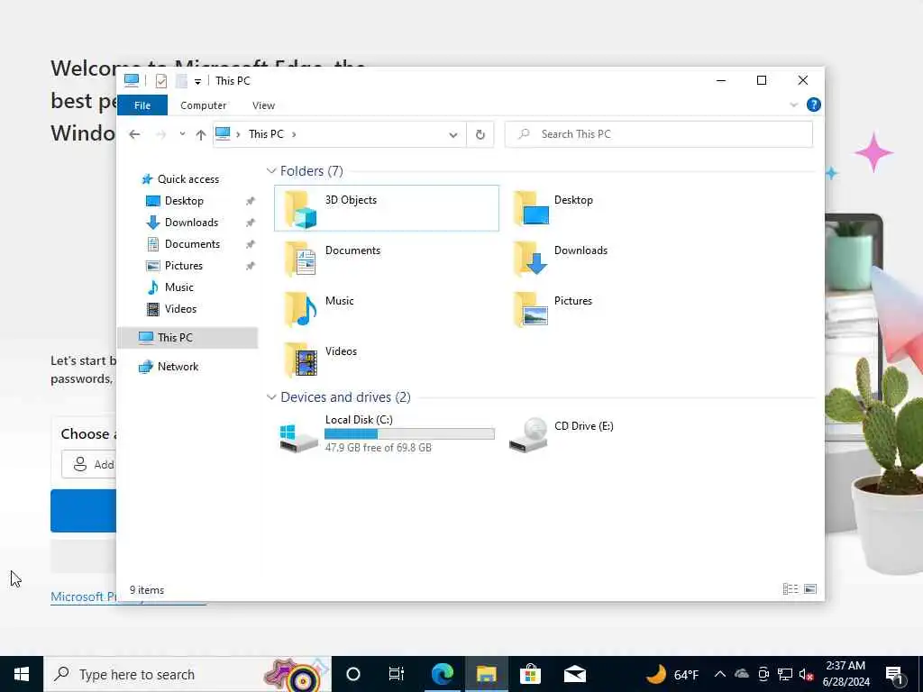Open Microsoft Store from taskbar
Image resolution: width=923 pixels, height=692 pixels.
530,674
